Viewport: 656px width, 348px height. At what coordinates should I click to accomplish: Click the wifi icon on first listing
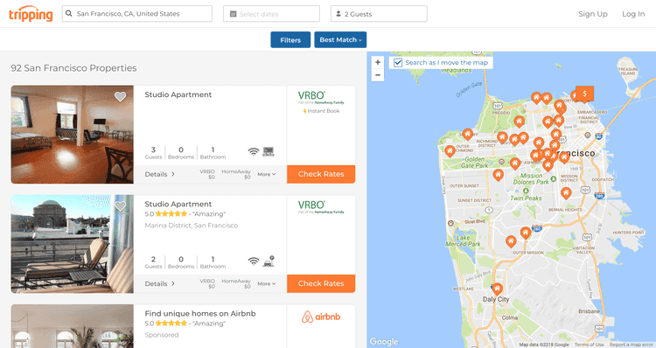tap(254, 151)
